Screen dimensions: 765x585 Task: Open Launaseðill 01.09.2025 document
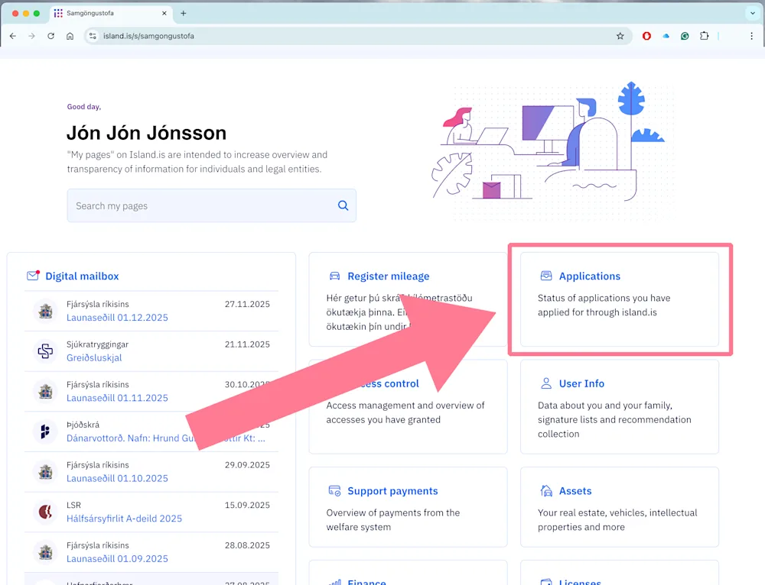pyautogui.click(x=117, y=559)
